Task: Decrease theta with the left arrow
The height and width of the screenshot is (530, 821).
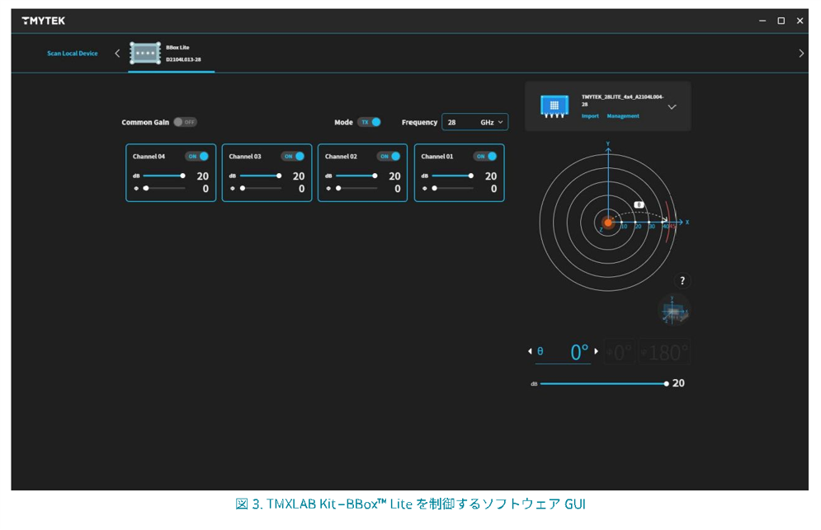Action: [530, 352]
